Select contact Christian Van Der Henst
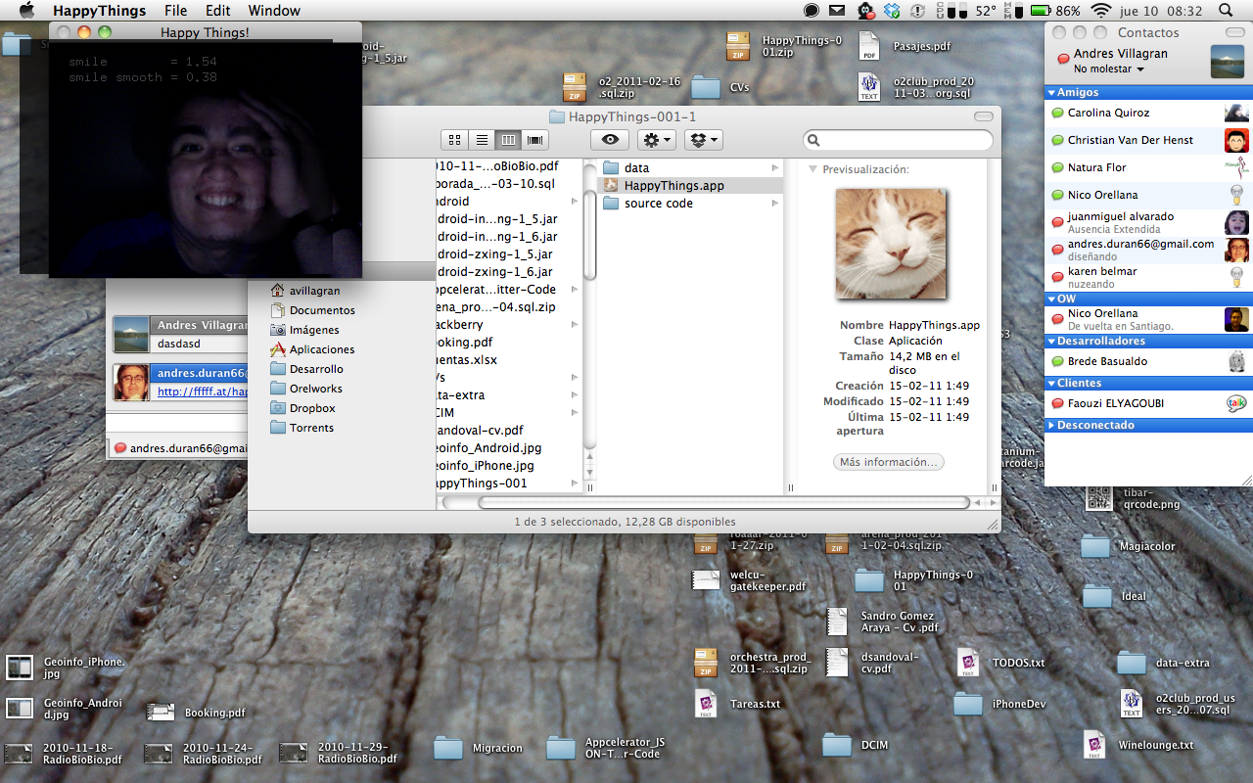The width and height of the screenshot is (1253, 783). click(x=1148, y=140)
